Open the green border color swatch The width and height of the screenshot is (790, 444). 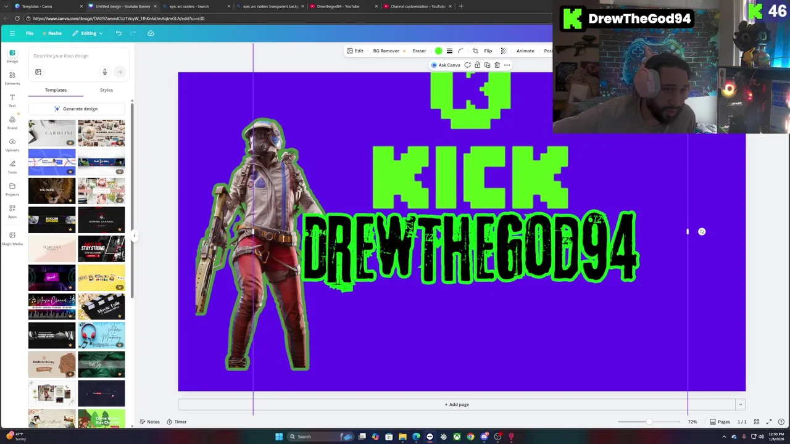tap(438, 51)
